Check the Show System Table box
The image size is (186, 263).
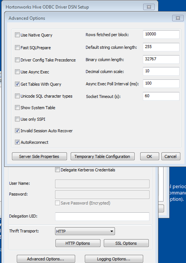click(17, 107)
